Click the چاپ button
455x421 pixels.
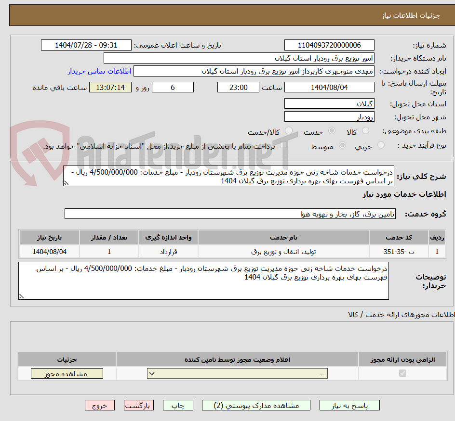point(178,405)
